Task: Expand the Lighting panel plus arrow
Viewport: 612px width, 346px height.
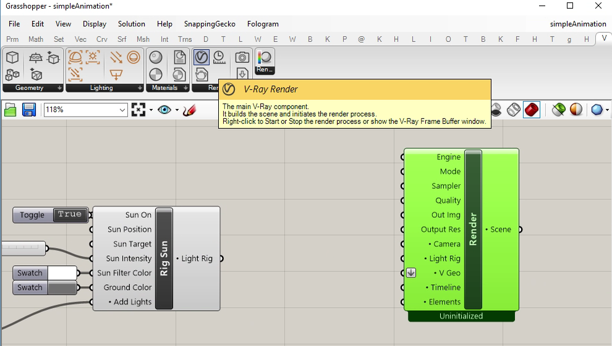Action: (140, 88)
